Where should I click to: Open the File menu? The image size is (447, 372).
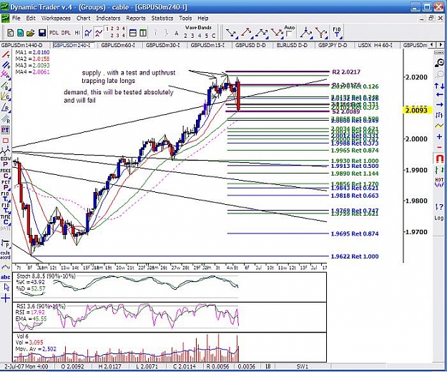click(x=16, y=19)
